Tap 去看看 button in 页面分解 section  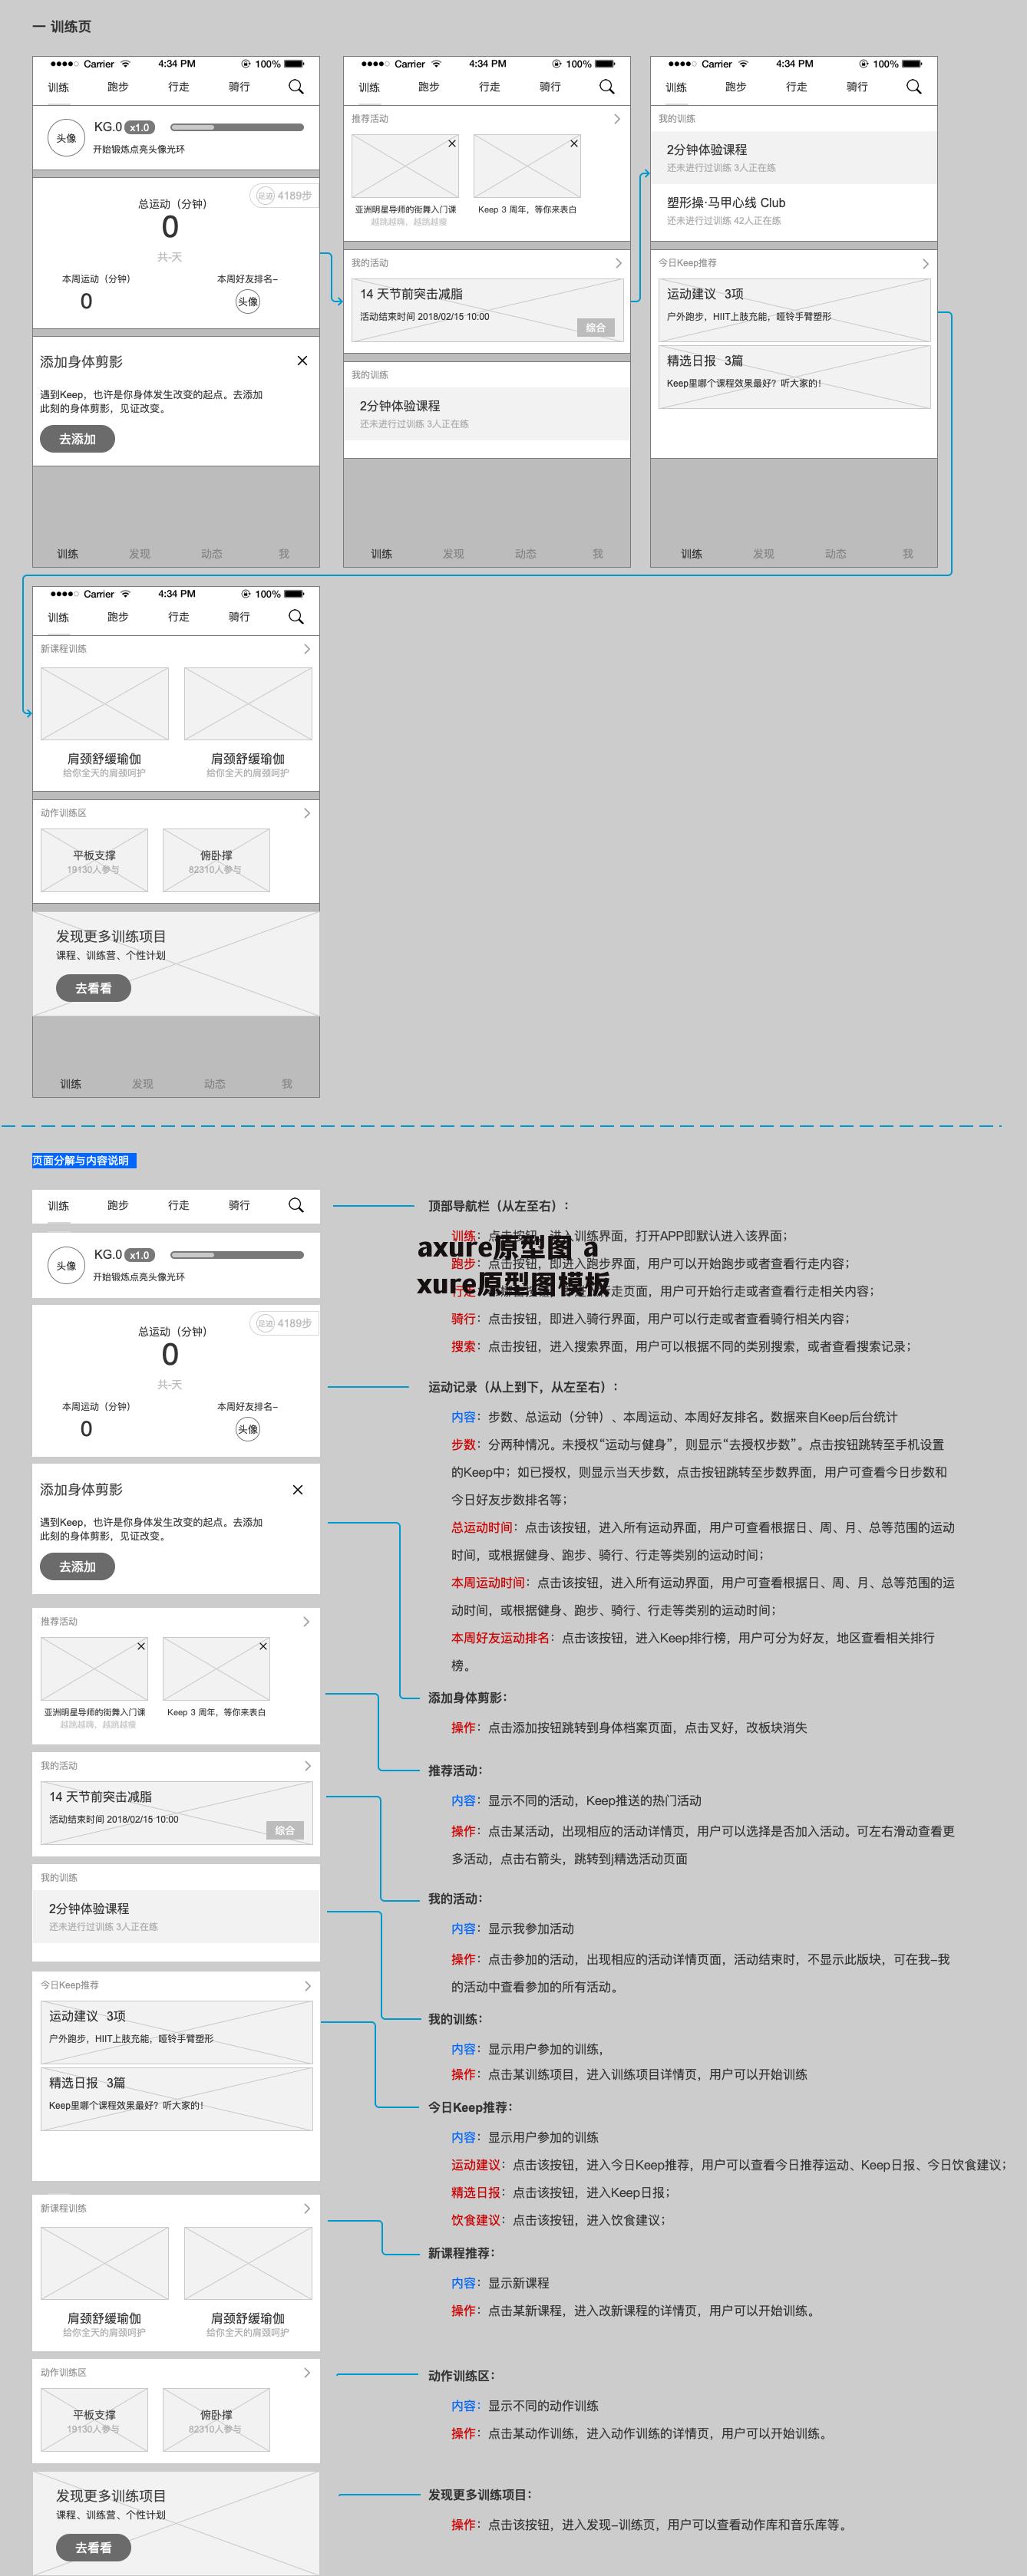[93, 2548]
